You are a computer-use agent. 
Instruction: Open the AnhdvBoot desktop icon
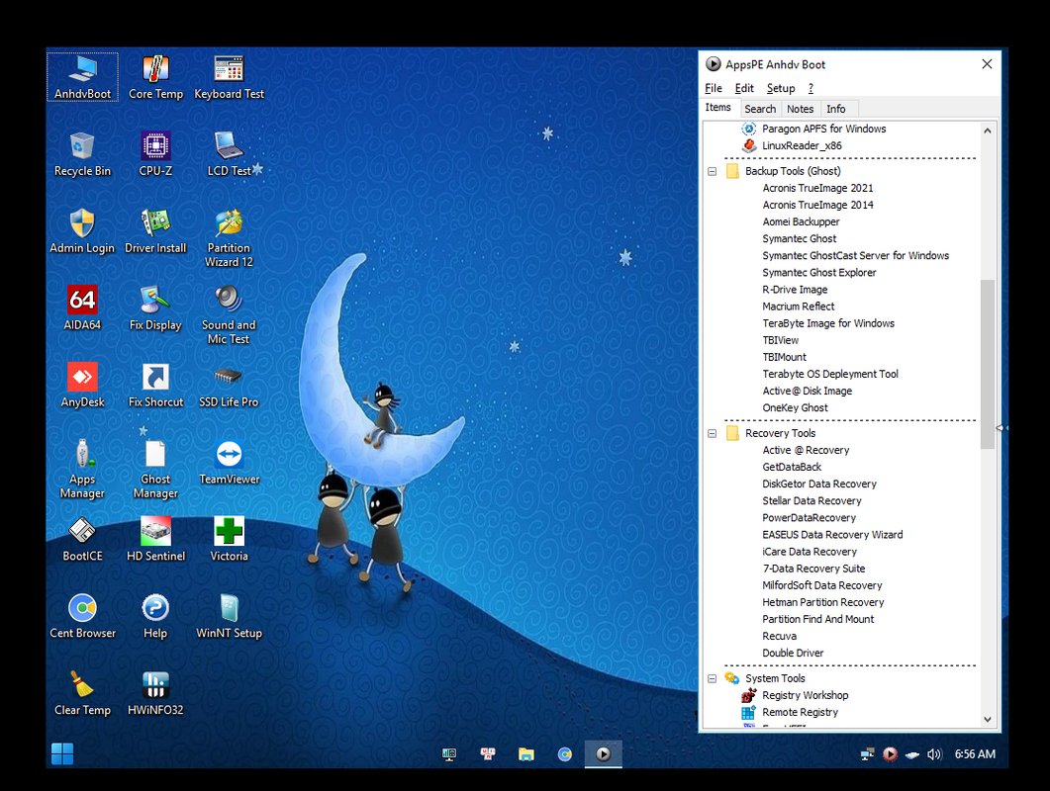pyautogui.click(x=82, y=77)
